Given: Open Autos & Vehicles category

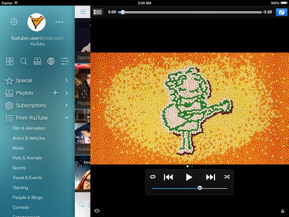Looking at the screenshot, I should click(29, 138).
